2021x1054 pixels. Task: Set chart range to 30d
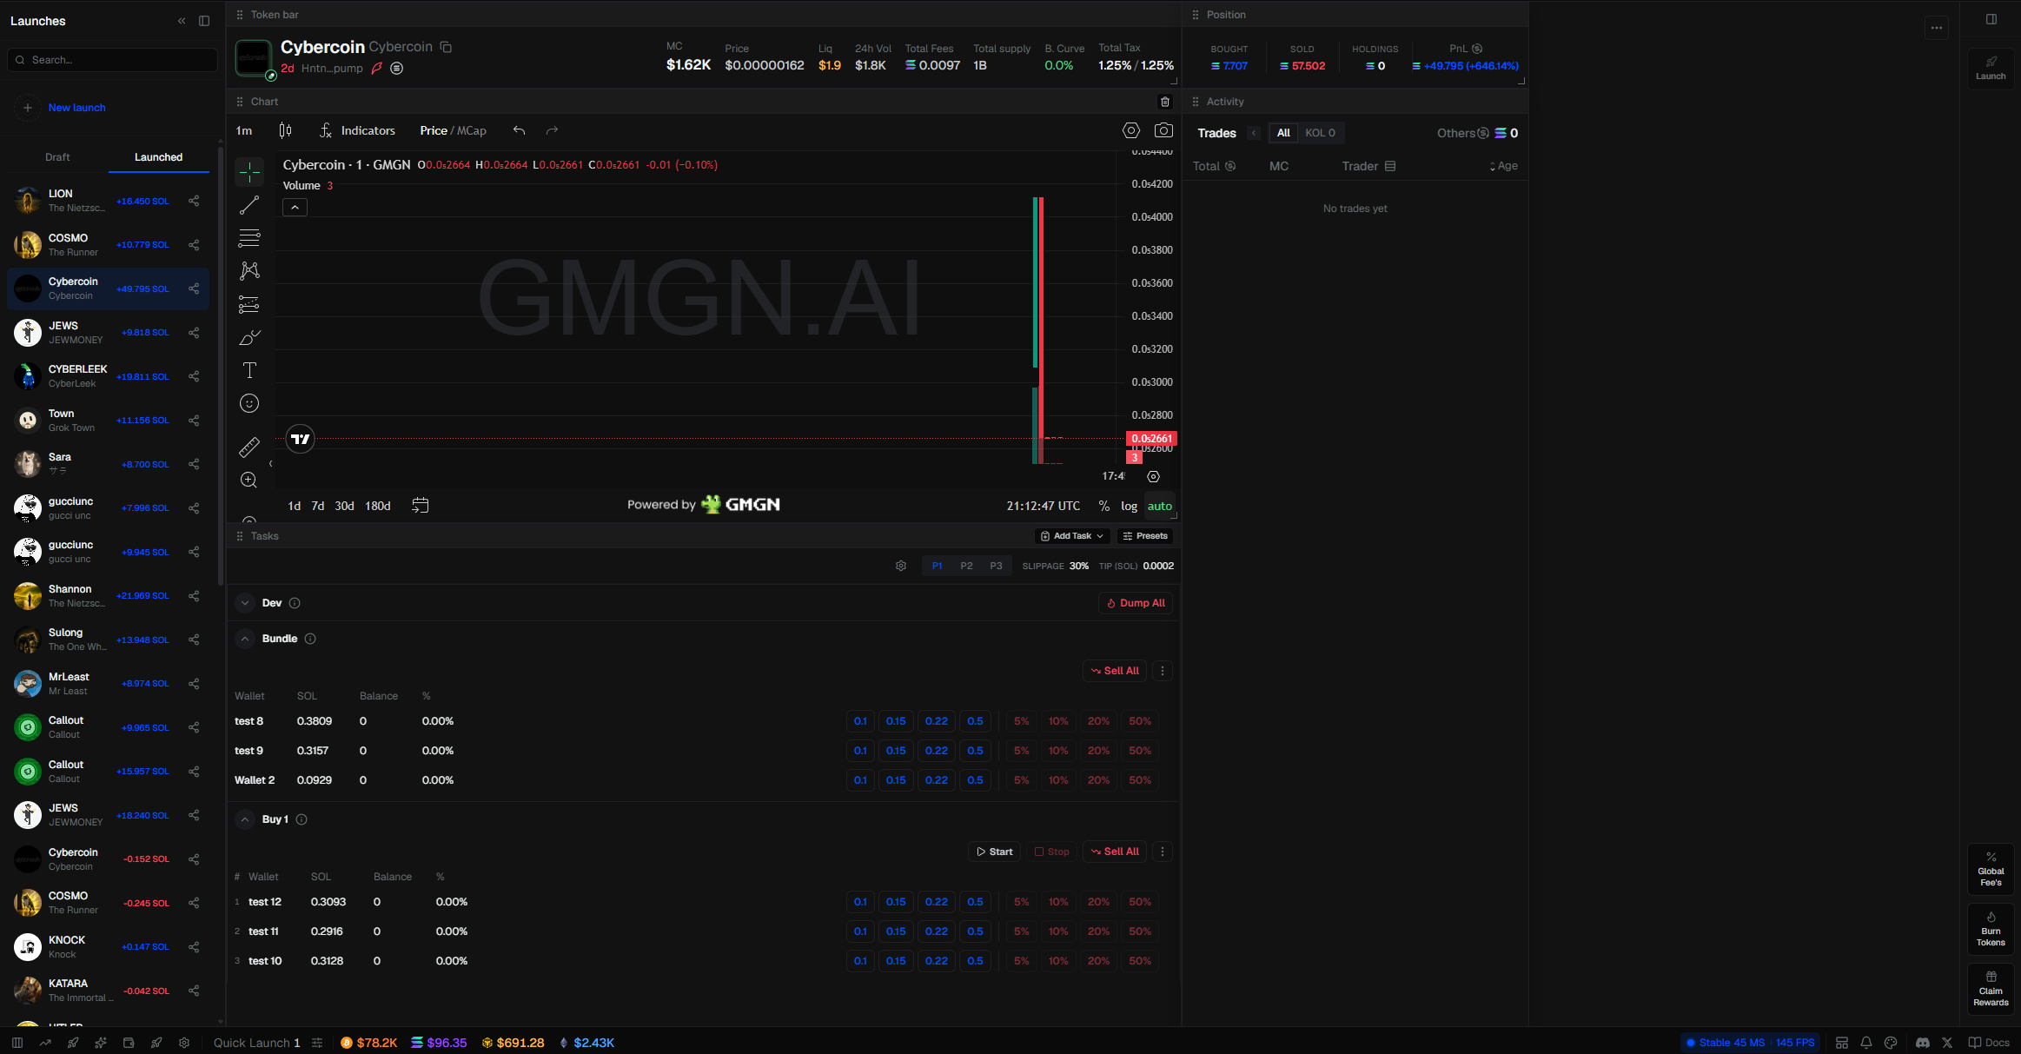point(344,506)
